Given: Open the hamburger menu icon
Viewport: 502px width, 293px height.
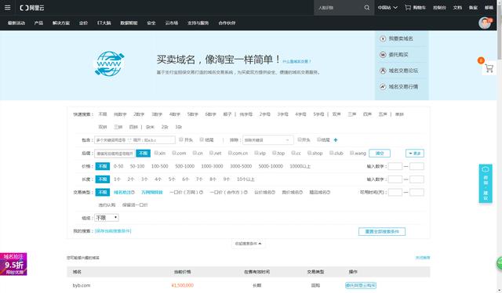Looking at the screenshot, I should click(7, 7).
